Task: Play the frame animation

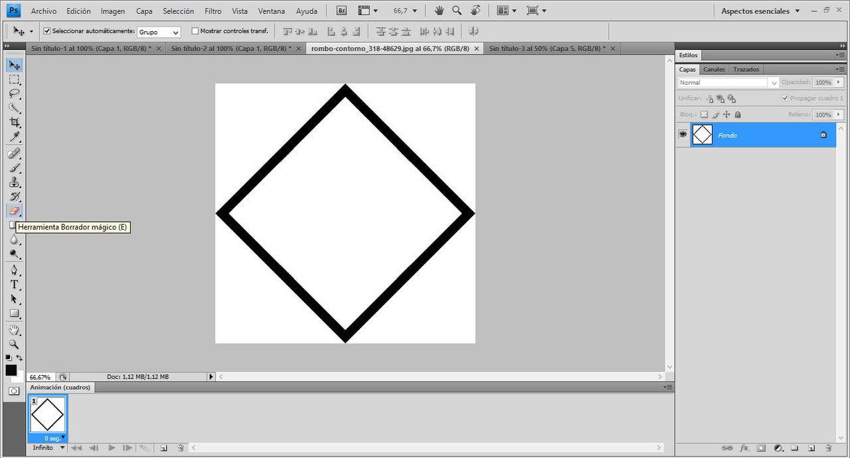Action: 112,448
